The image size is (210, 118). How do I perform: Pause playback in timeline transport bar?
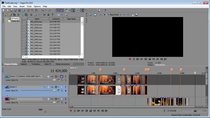[x=87, y=111]
